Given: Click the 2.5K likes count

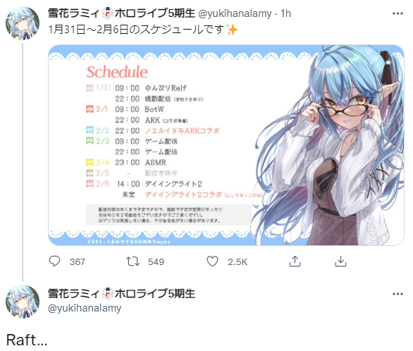Looking at the screenshot, I should pos(238,261).
